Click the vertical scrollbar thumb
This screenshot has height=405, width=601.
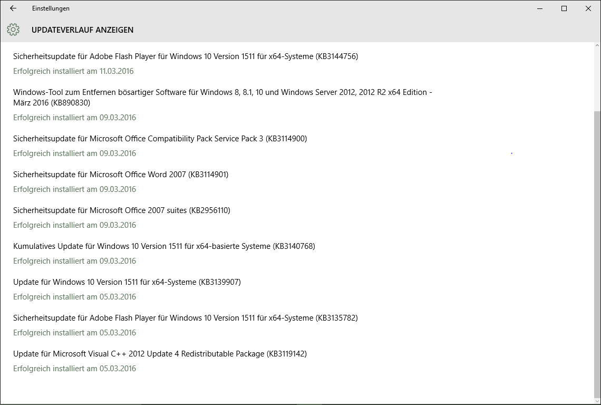coord(597,254)
